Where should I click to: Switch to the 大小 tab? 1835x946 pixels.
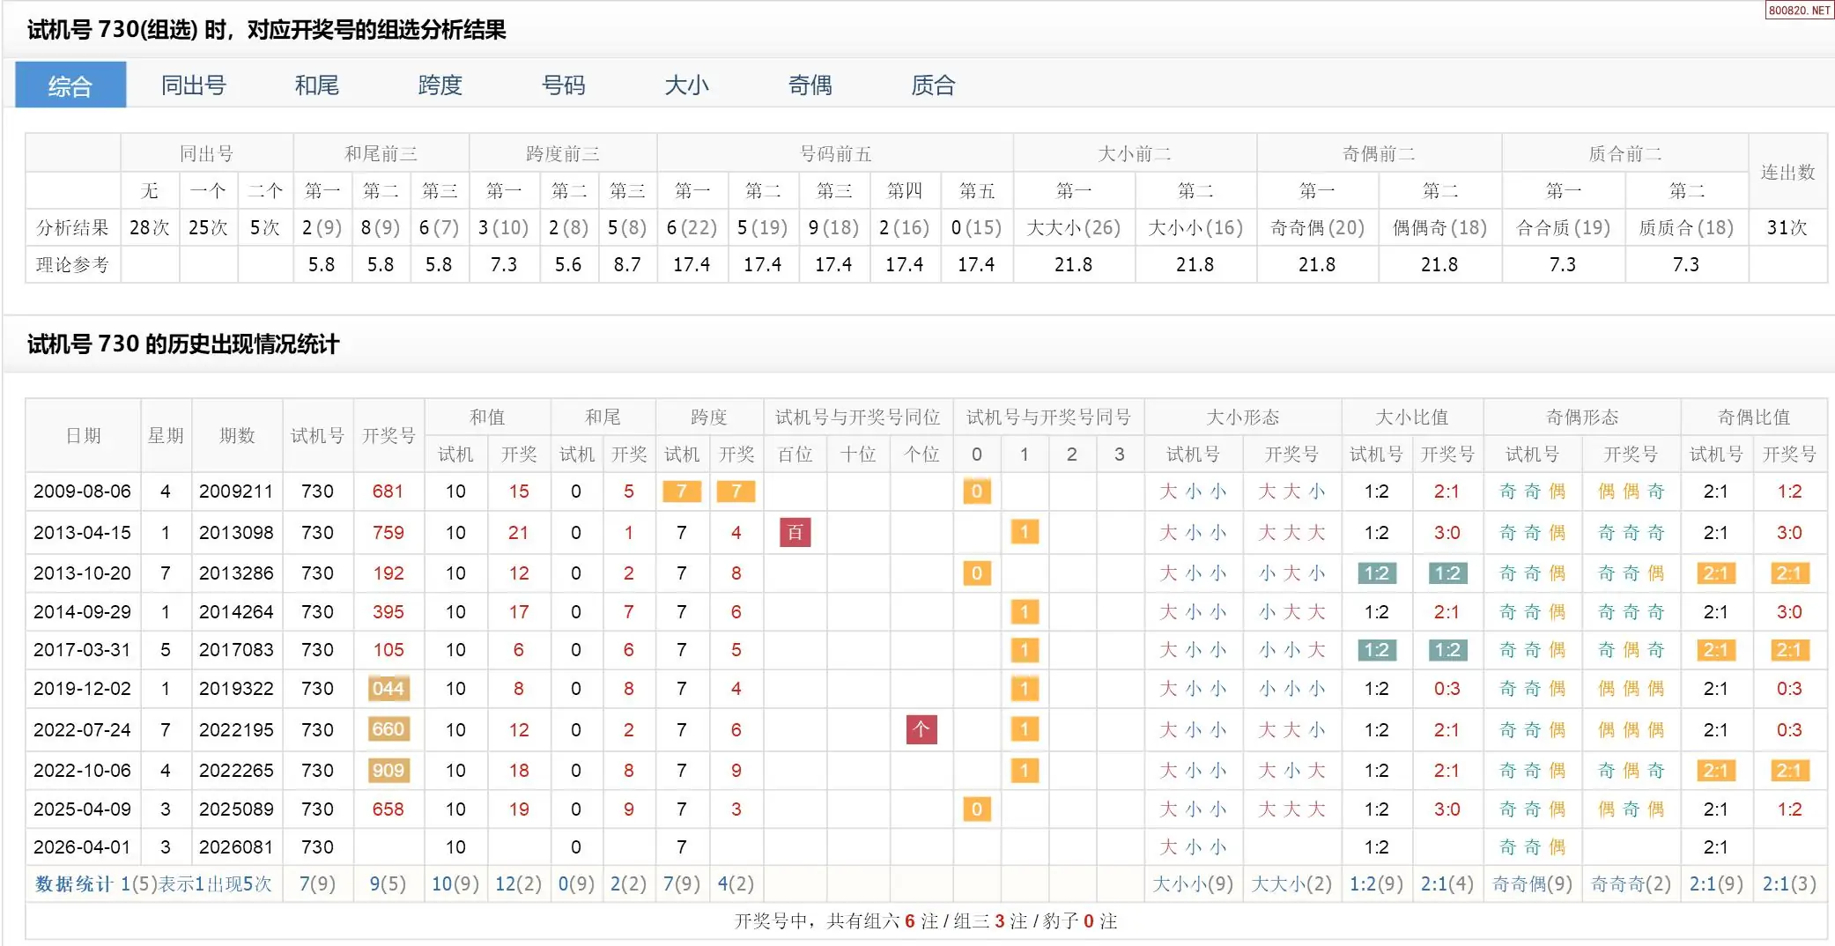686,85
